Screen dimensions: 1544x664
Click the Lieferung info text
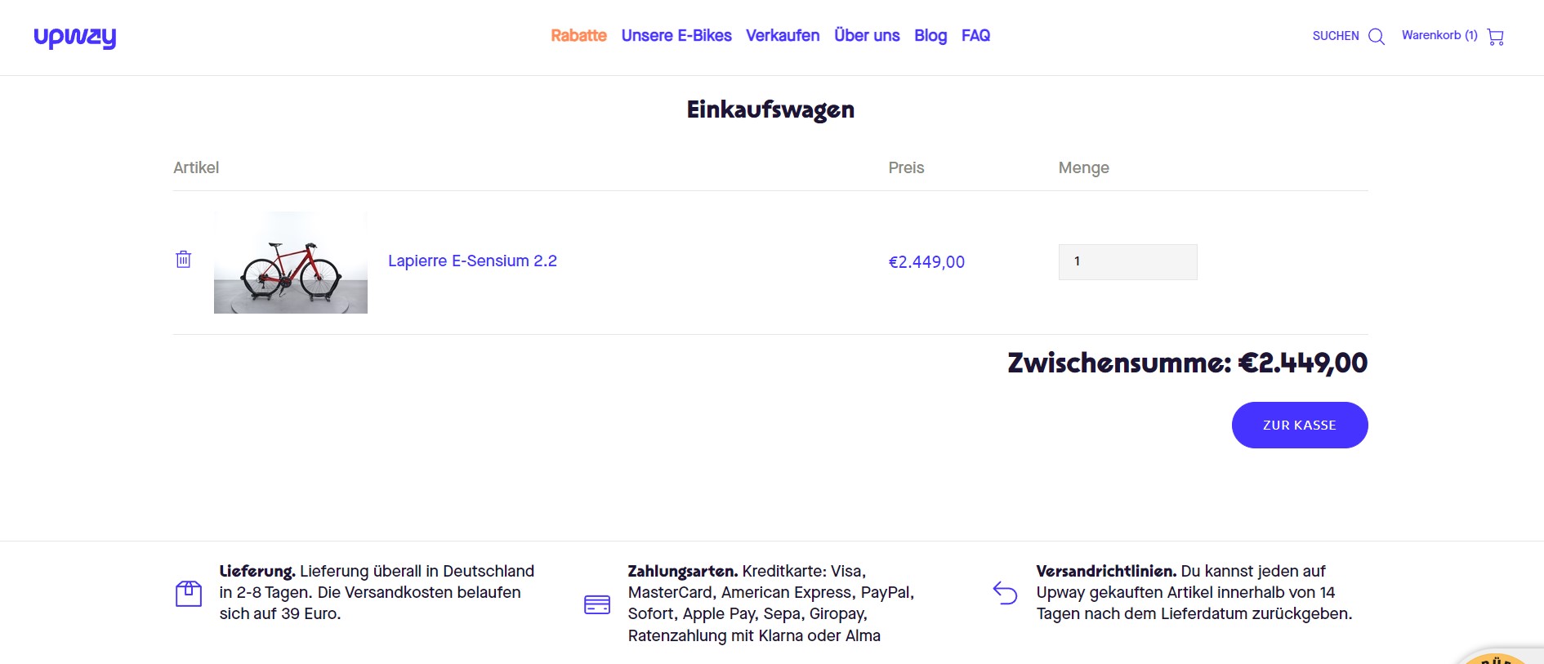[x=377, y=592]
